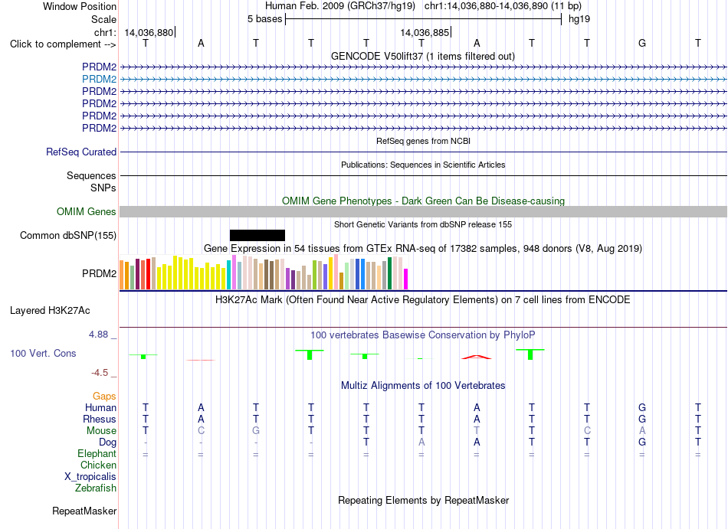Click the Scale label

coord(104,19)
